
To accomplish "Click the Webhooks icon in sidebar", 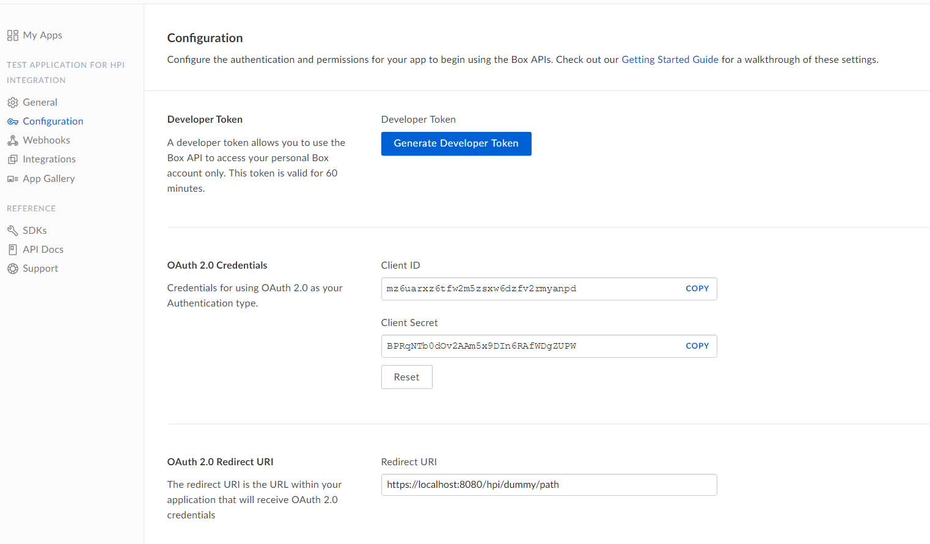I will pyautogui.click(x=12, y=140).
